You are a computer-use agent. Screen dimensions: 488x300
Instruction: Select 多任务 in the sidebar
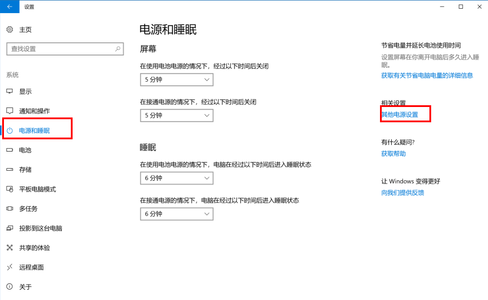pyautogui.click(x=28, y=209)
